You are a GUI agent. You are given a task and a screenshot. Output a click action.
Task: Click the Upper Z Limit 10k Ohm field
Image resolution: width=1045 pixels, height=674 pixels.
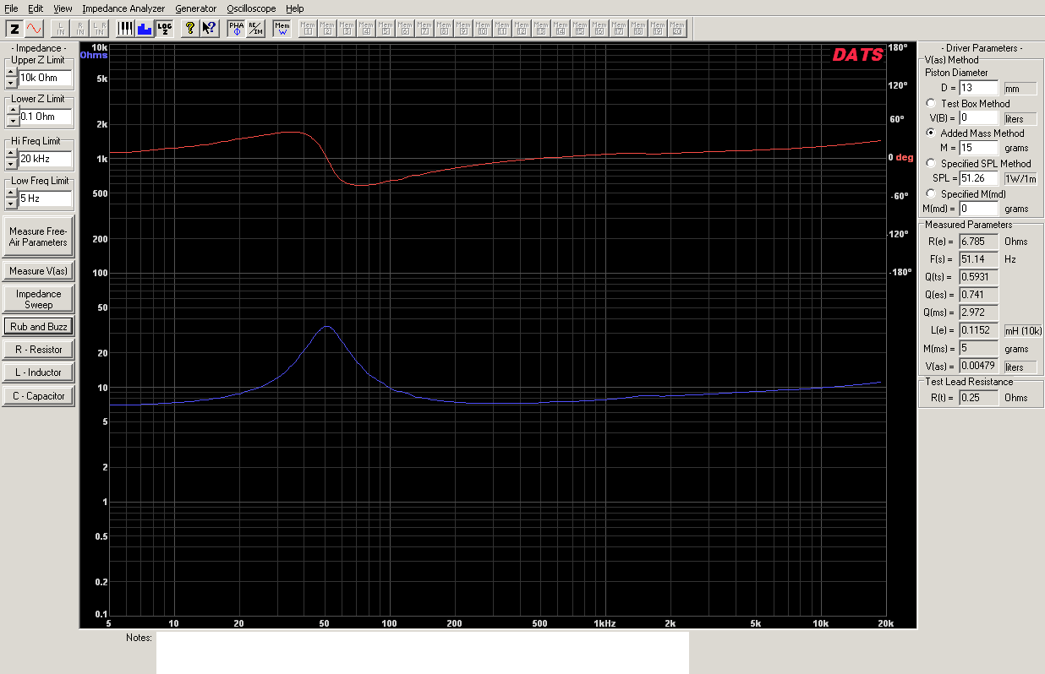coord(45,78)
